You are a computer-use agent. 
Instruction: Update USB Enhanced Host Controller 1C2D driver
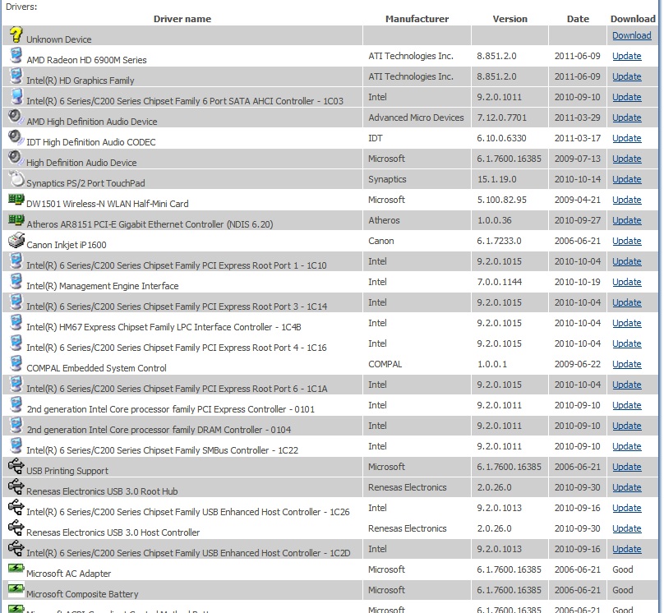pyautogui.click(x=627, y=549)
